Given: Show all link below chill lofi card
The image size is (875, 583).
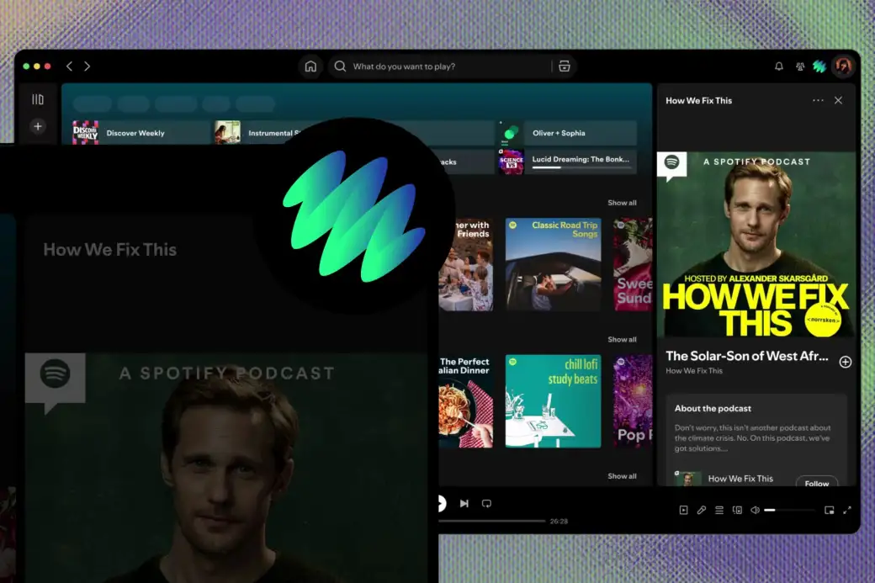Looking at the screenshot, I should tap(622, 476).
